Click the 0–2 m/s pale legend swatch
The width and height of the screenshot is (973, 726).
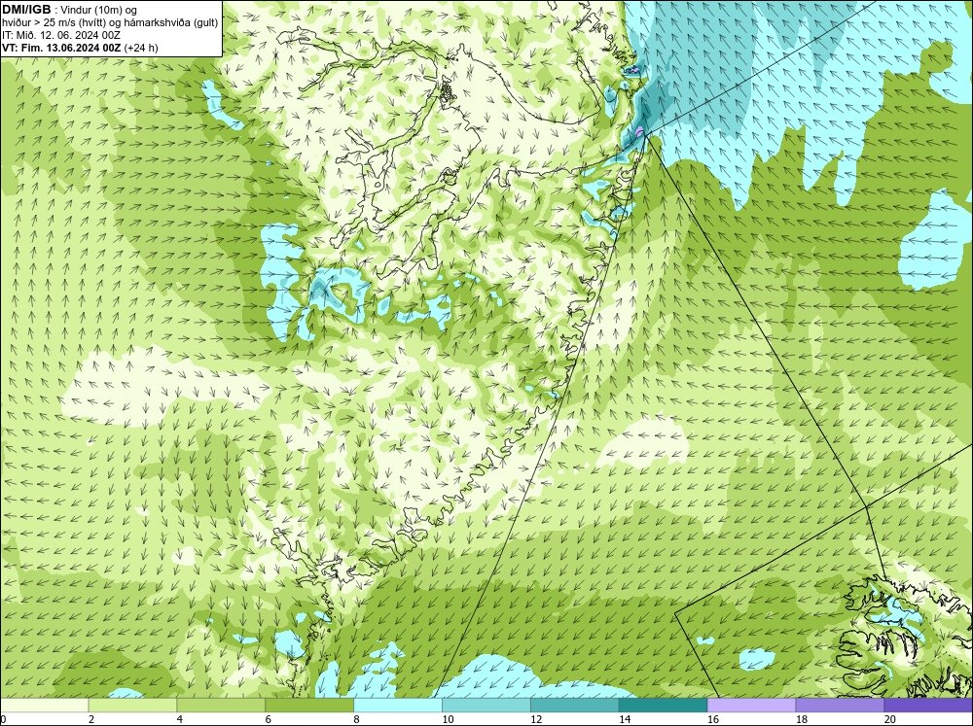(45, 705)
